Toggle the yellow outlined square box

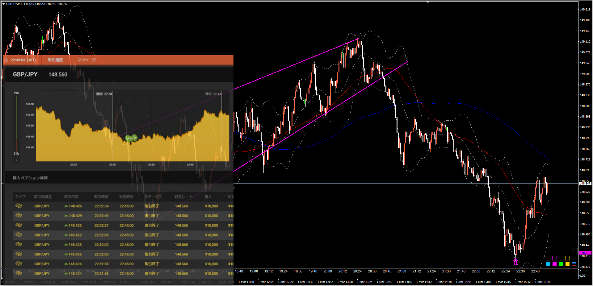point(567,258)
